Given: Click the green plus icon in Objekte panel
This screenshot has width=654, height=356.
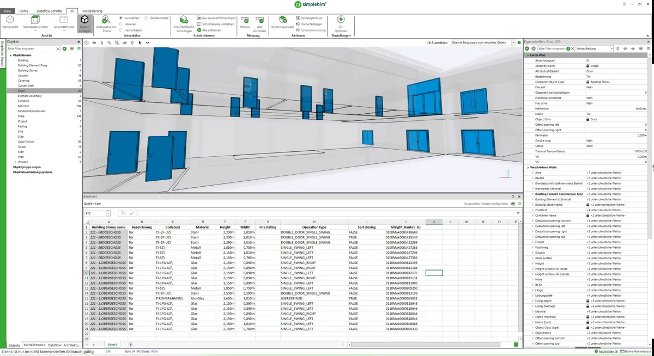Looking at the screenshot, I should tap(65, 49).
